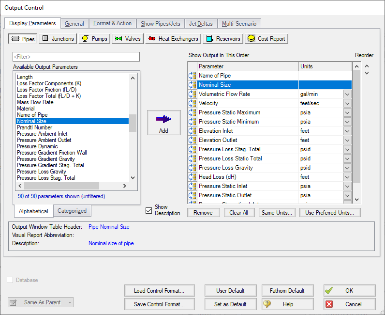Open the Categorized tab
The image size is (385, 315).
point(72,211)
